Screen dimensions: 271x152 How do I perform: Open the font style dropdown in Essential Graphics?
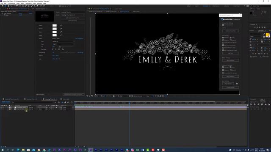pos(64,44)
